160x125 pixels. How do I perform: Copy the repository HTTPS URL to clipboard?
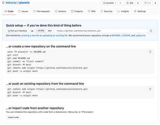tap(151, 31)
